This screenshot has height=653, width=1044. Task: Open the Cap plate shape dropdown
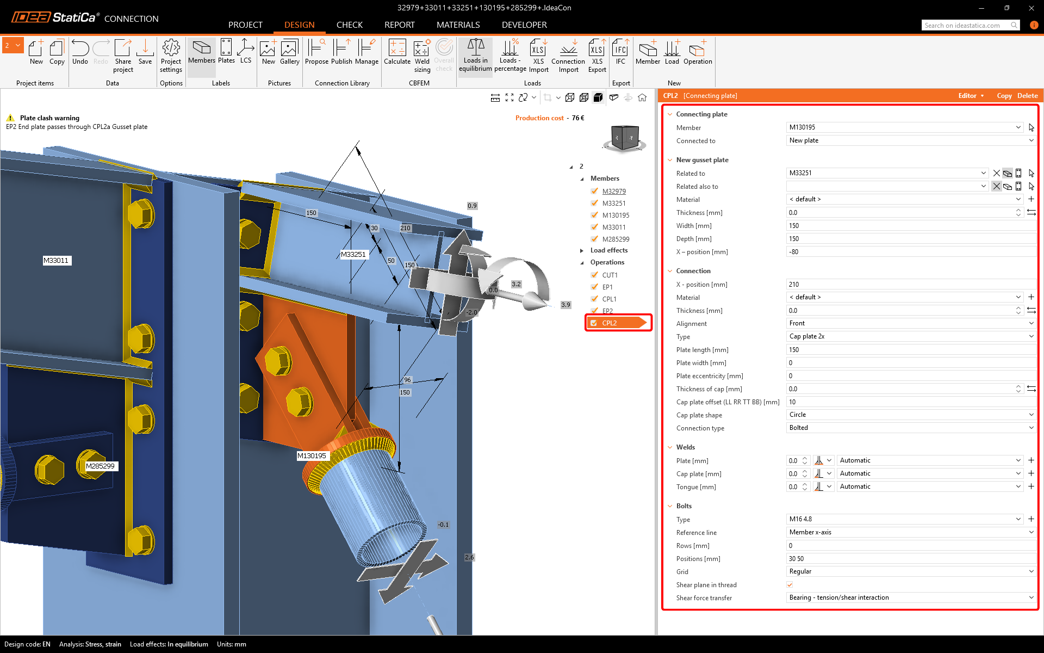coord(910,415)
